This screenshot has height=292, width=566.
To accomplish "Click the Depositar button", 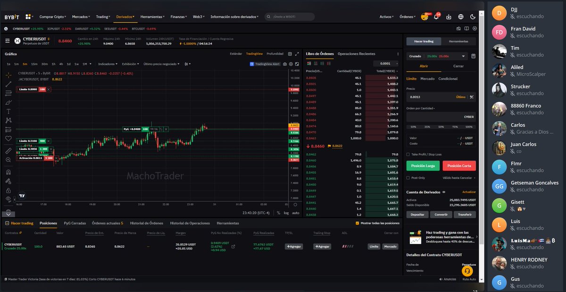I will (417, 215).
